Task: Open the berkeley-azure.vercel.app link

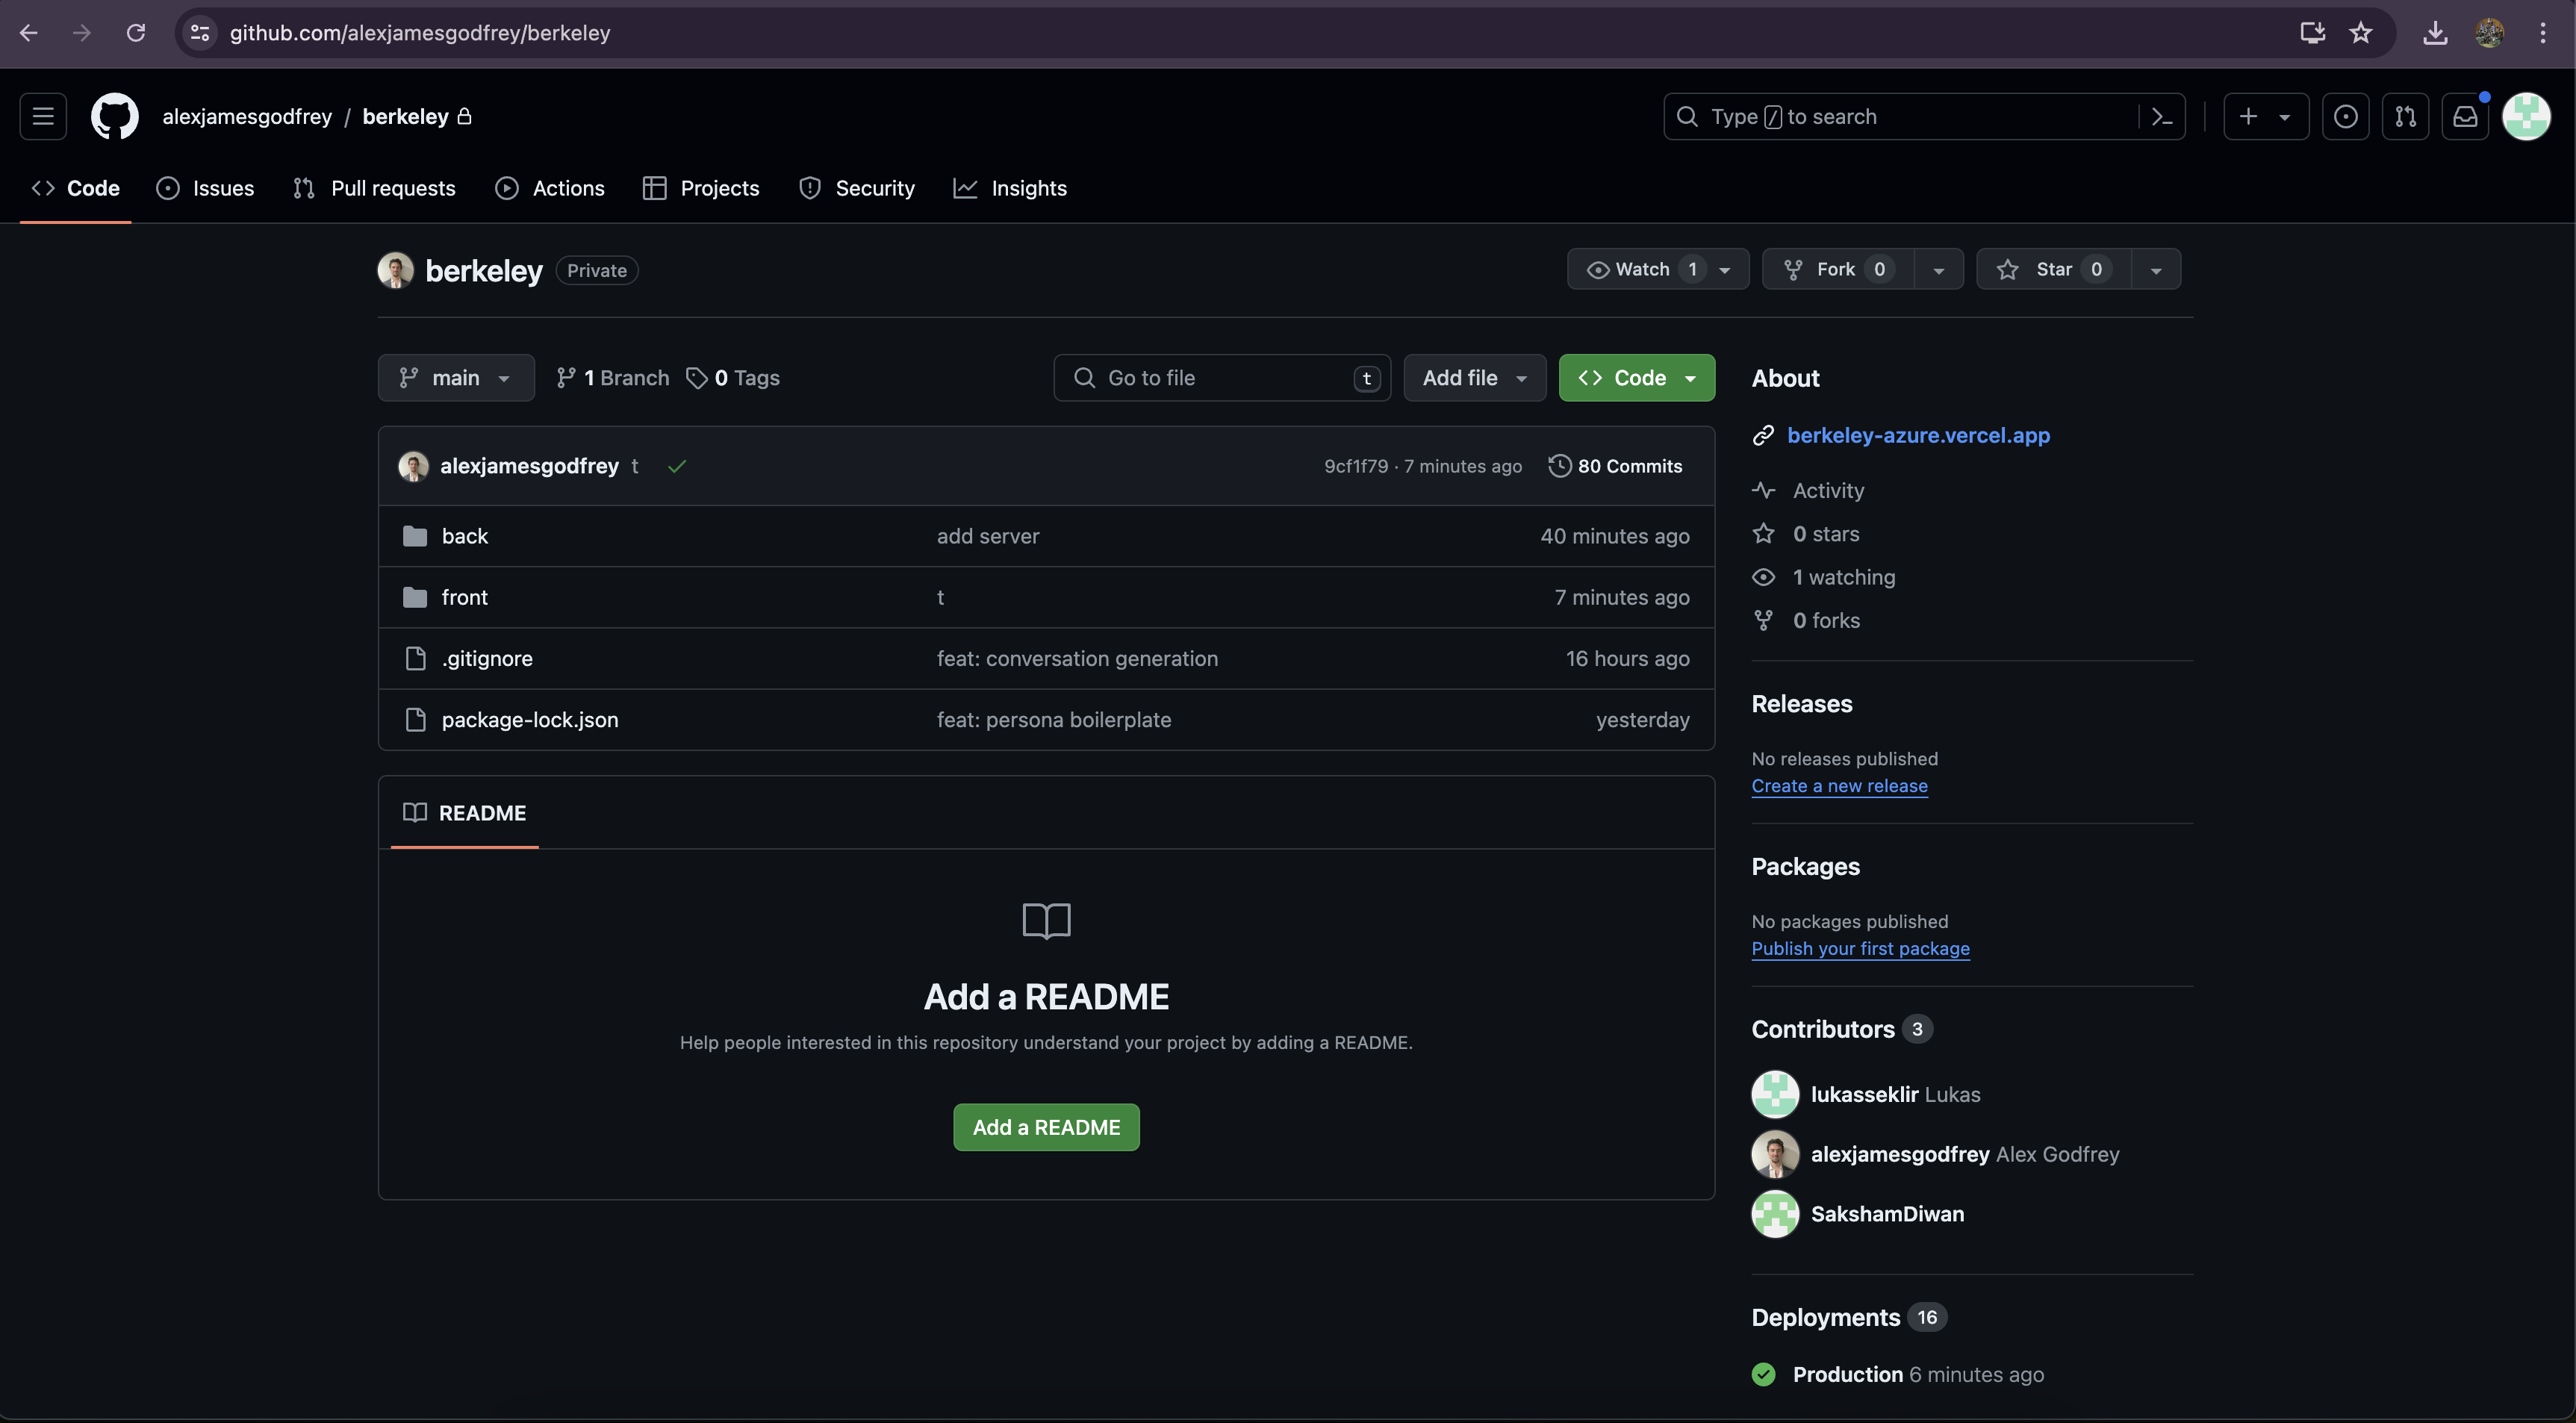Action: click(x=1918, y=435)
